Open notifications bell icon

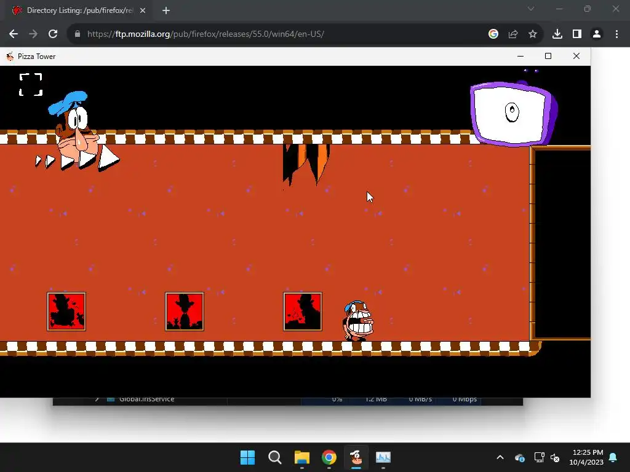pos(613,457)
